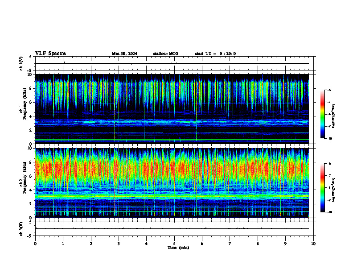Click time axis tick label "5"

tap(174, 244)
